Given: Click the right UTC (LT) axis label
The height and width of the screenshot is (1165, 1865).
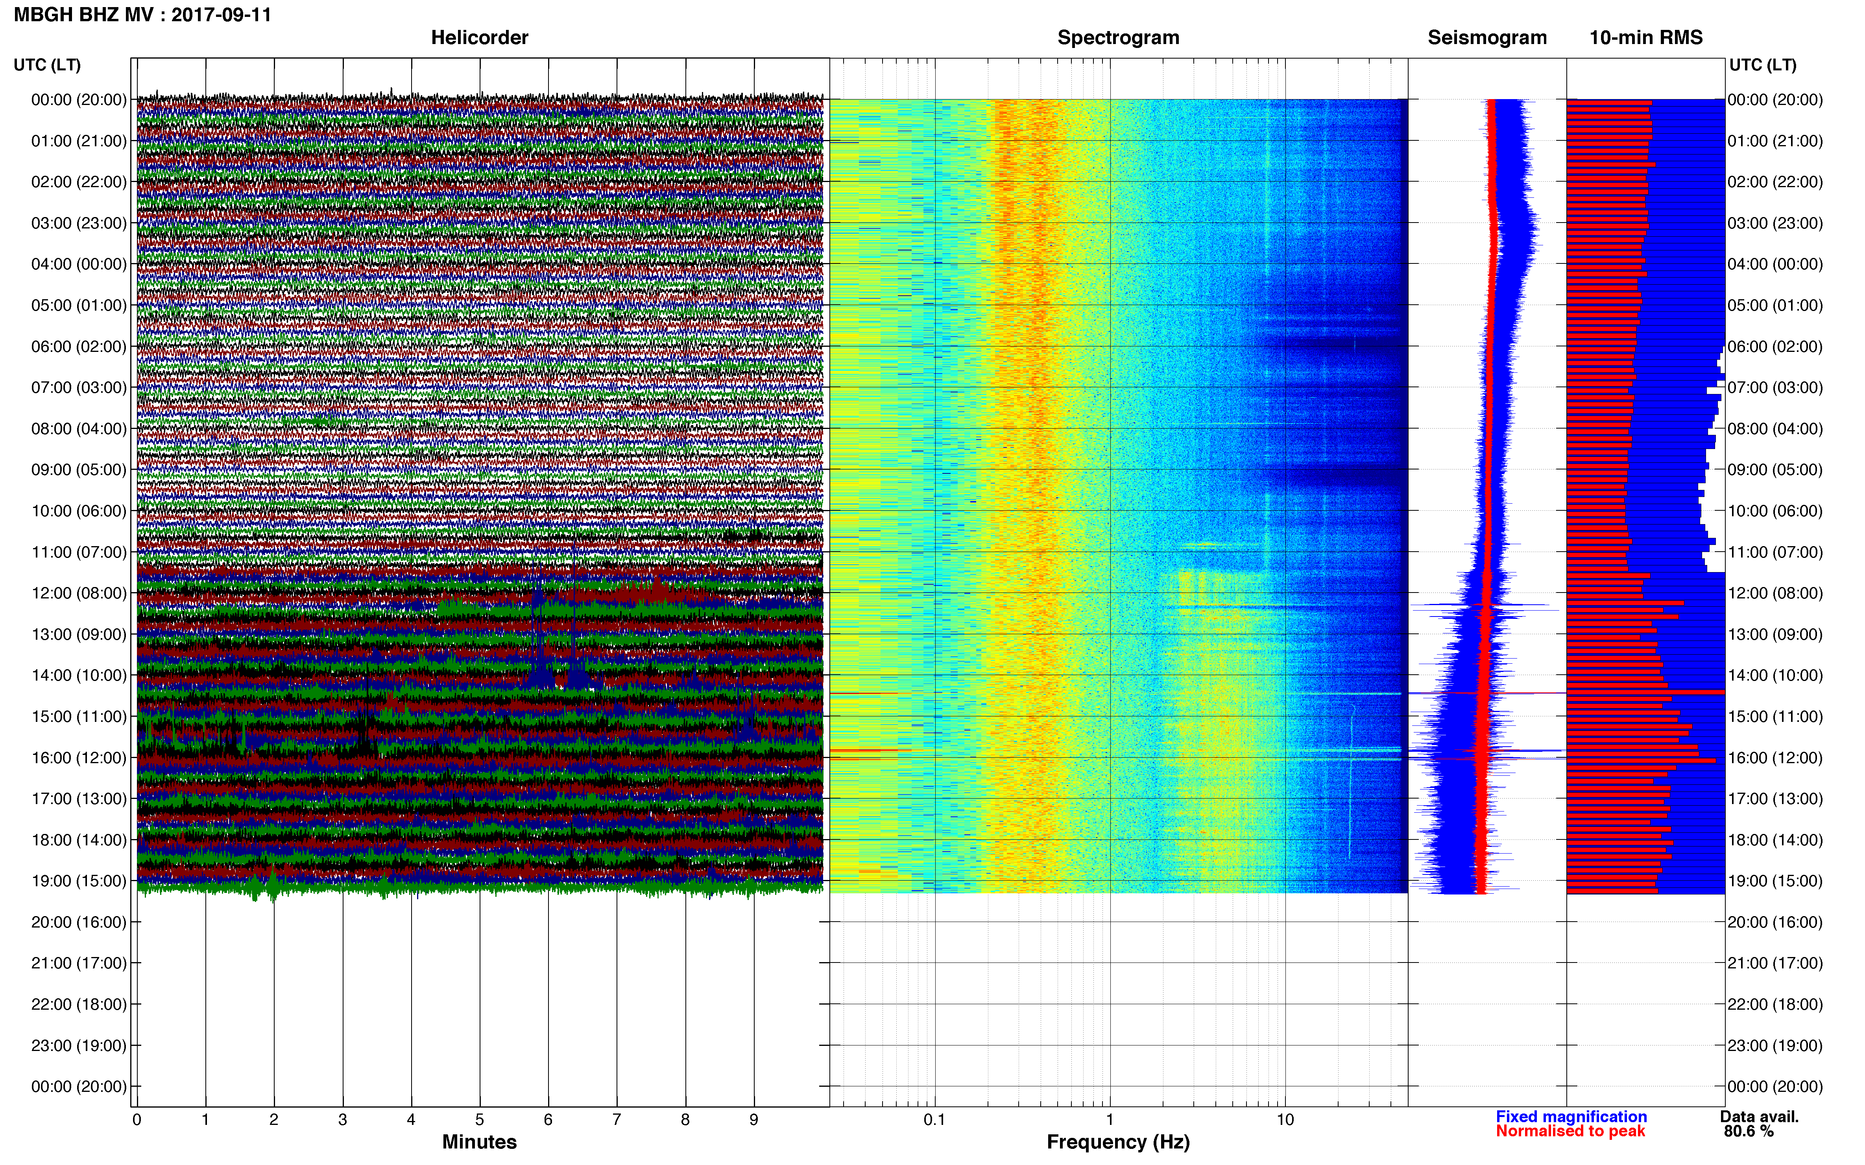Looking at the screenshot, I should pyautogui.click(x=1762, y=65).
